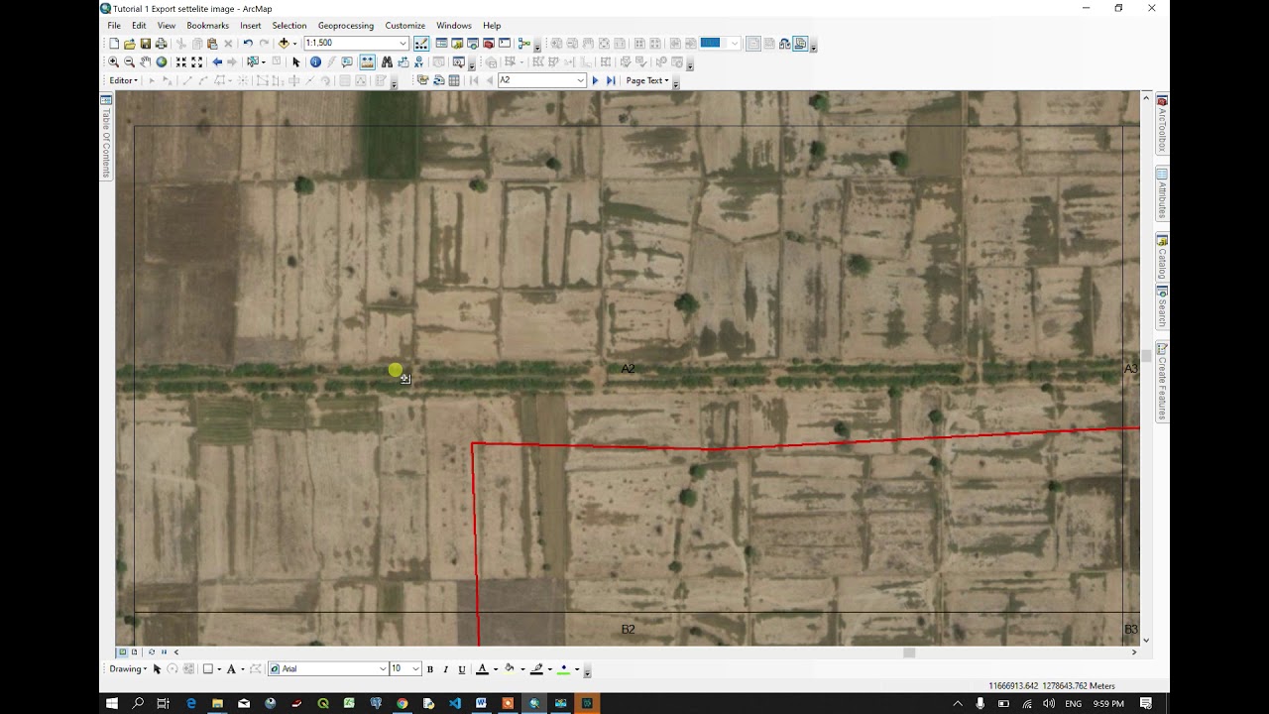Expand the Drawing menu dropdown

coord(128,669)
